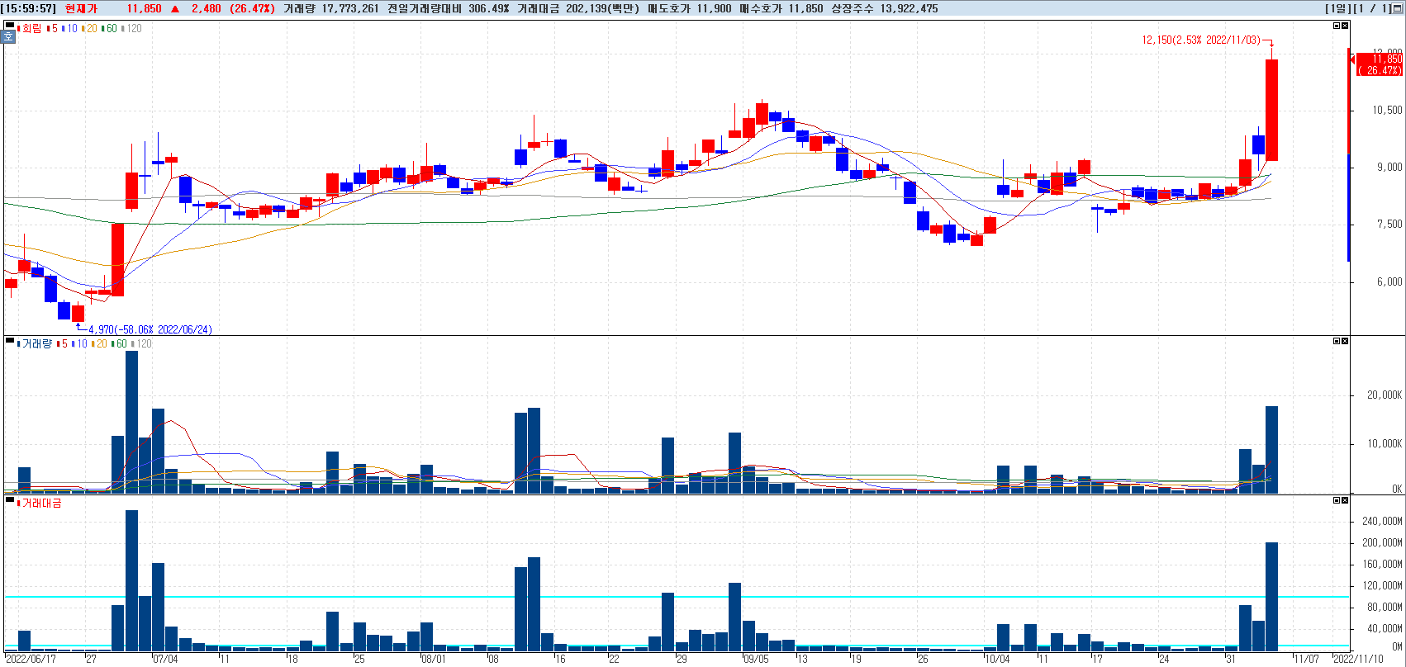The height and width of the screenshot is (667, 1406).
Task: Click the 11,850 current price value in header
Action: (x=144, y=8)
